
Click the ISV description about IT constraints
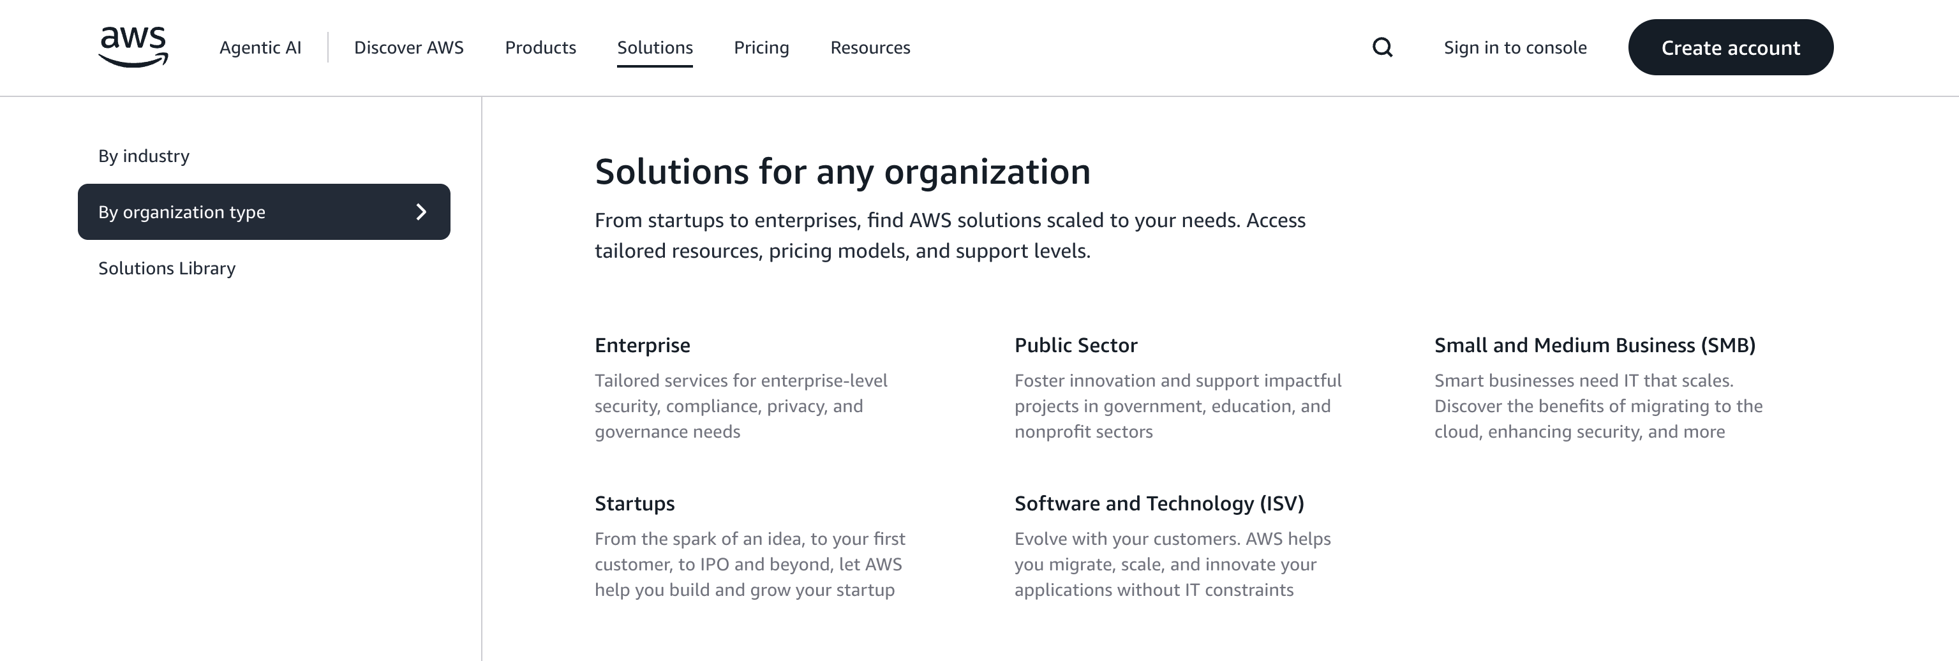tap(1173, 563)
